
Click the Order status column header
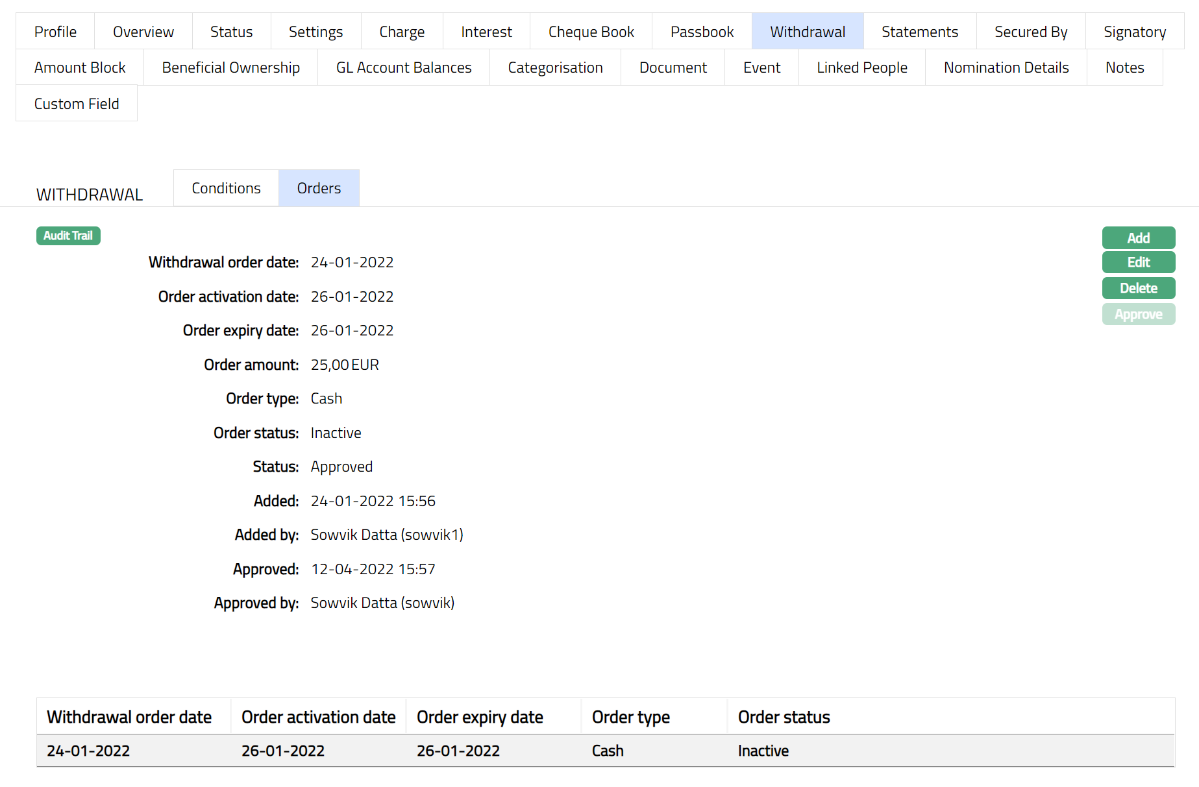point(784,717)
